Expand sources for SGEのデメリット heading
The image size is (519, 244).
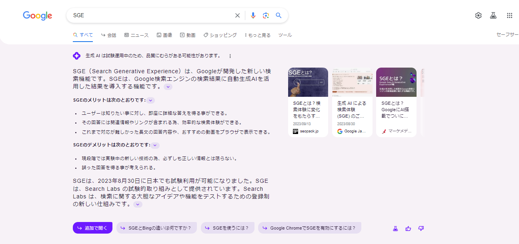(x=156, y=145)
